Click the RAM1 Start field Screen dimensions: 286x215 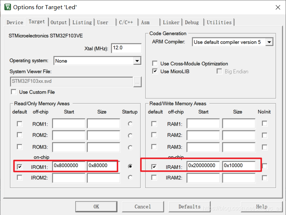(x=203, y=123)
